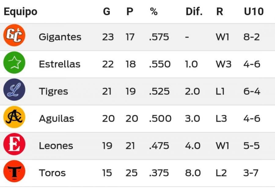Click the Equipo column header
The width and height of the screenshot is (275, 194).
20,12
